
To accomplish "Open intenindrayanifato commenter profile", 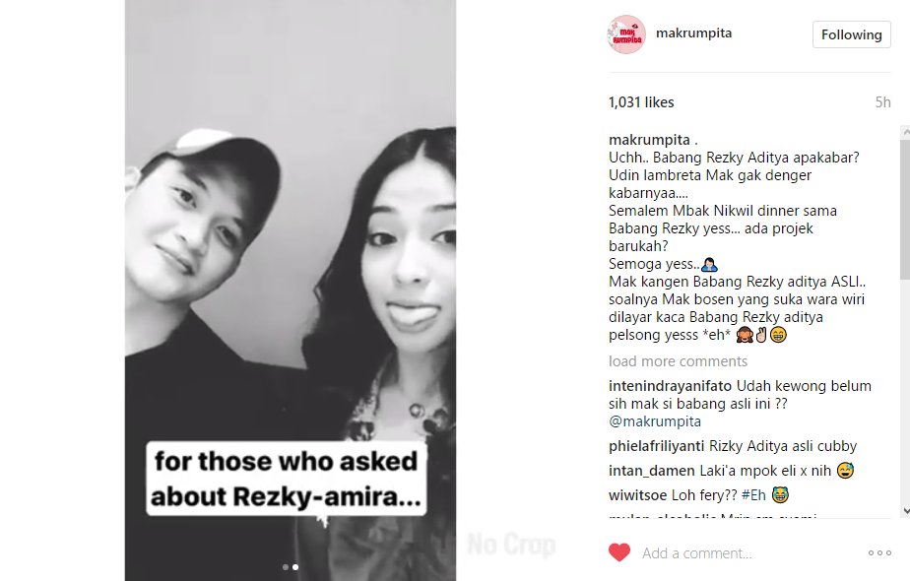I will point(670,386).
